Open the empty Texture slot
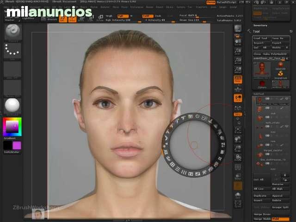This screenshot has height=222, width=296. tap(12, 87)
